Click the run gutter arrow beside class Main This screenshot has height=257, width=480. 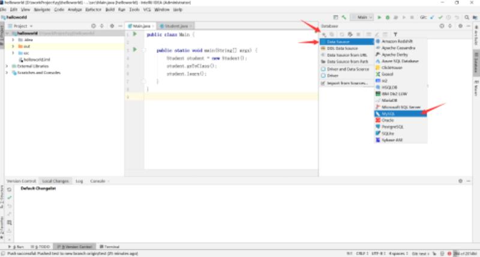point(134,34)
